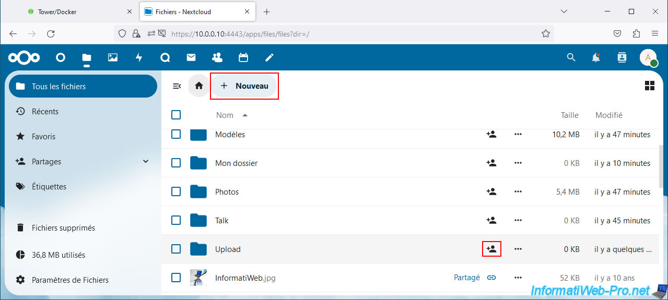Select Récents in the sidebar
Image resolution: width=668 pixels, height=300 pixels.
pos(45,112)
